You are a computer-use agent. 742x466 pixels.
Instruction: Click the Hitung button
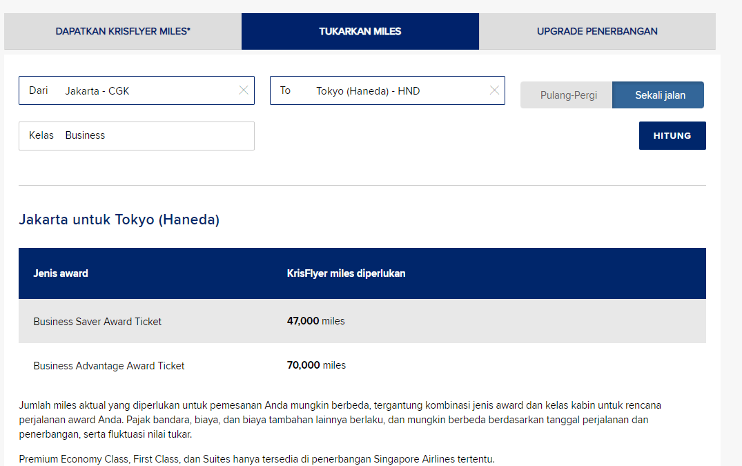(672, 136)
